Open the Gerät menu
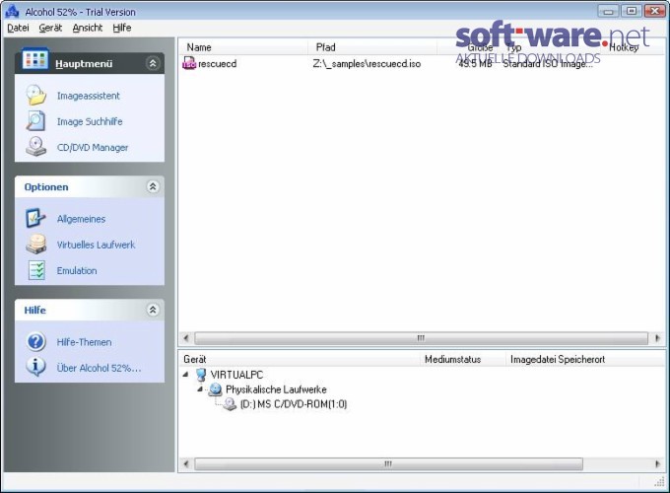This screenshot has width=670, height=493. click(x=50, y=28)
